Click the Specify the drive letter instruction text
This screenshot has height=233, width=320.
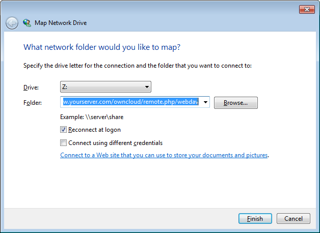point(138,66)
